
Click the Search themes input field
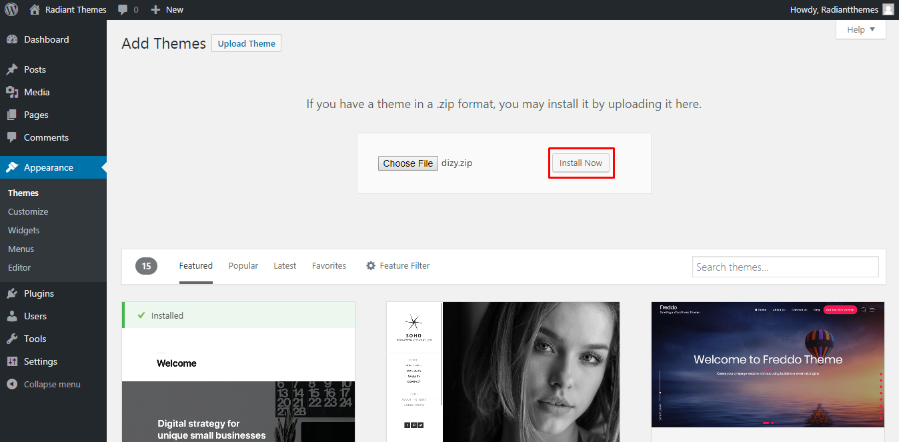785,267
